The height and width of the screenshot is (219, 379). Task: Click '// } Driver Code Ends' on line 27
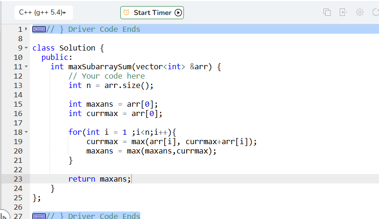(x=93, y=216)
